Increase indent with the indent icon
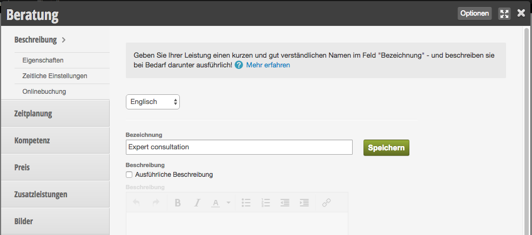 [304, 203]
